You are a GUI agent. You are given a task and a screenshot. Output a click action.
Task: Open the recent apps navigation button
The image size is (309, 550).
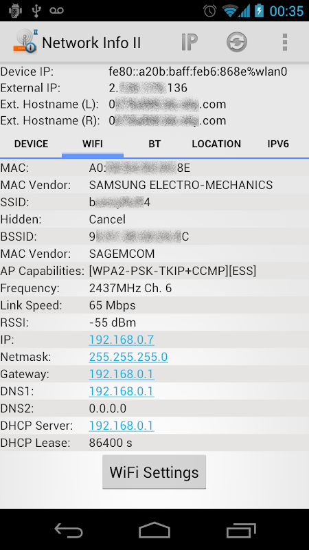241,530
